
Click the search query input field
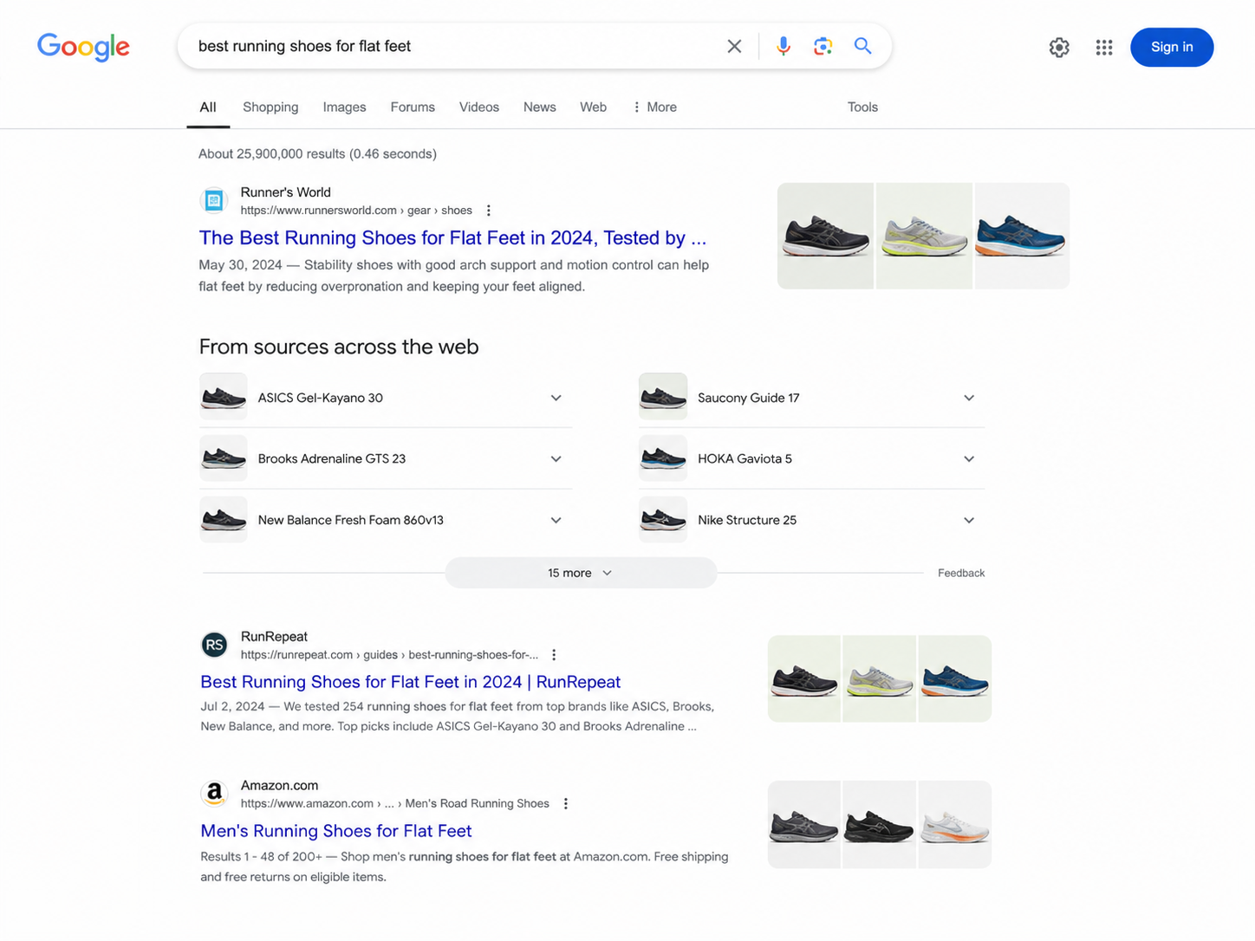click(x=455, y=46)
